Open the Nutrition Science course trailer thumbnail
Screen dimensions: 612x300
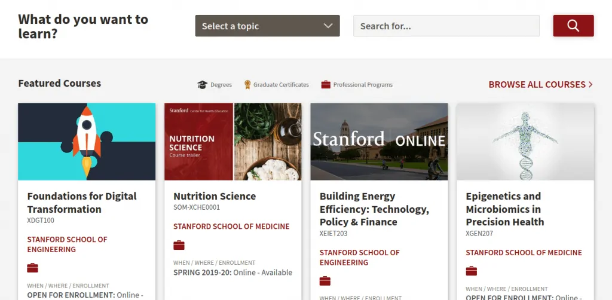tap(232, 142)
